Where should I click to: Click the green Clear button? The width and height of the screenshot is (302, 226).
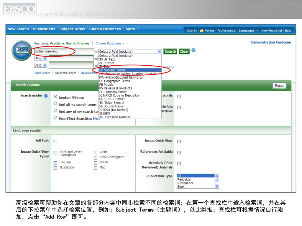(x=184, y=51)
